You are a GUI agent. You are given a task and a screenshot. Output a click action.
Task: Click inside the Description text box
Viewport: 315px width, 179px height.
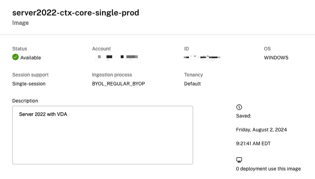(102, 135)
